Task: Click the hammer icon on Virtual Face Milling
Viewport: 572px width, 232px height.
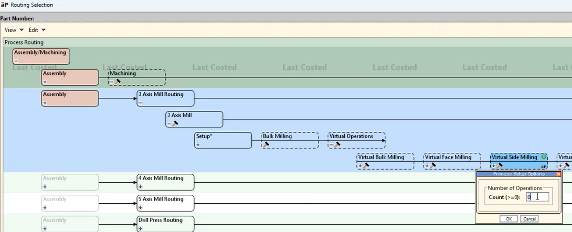Action: (x=433, y=165)
